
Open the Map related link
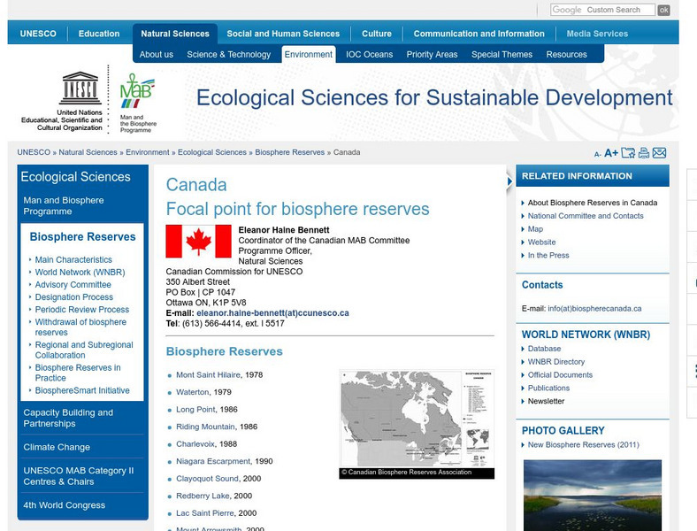click(535, 229)
